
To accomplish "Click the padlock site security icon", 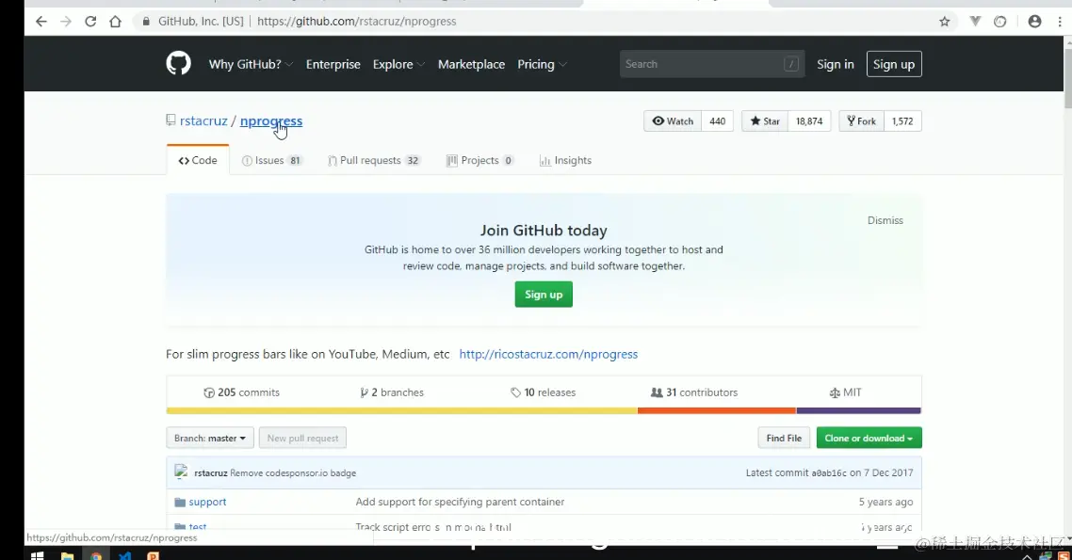I will [x=146, y=21].
